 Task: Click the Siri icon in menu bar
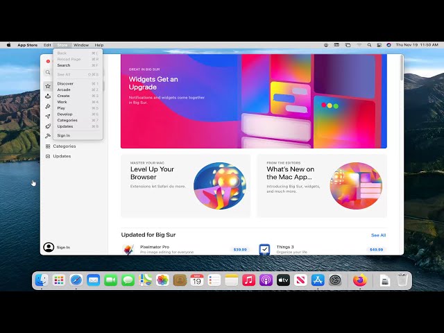[x=388, y=45]
